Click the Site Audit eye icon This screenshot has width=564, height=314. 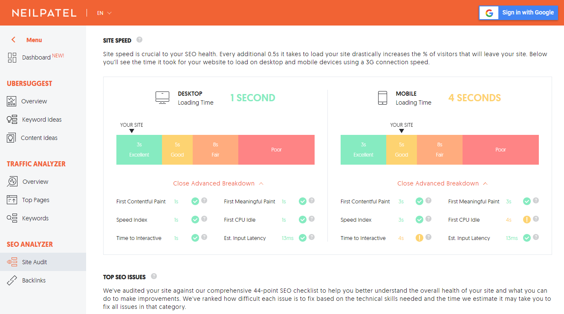coord(12,262)
